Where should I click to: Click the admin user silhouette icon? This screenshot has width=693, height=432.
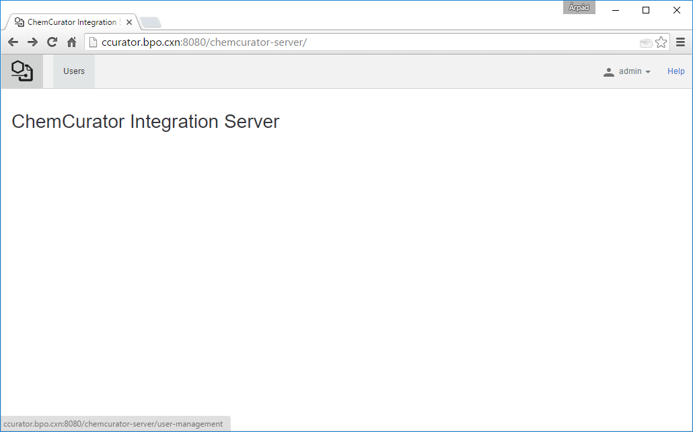coord(609,72)
